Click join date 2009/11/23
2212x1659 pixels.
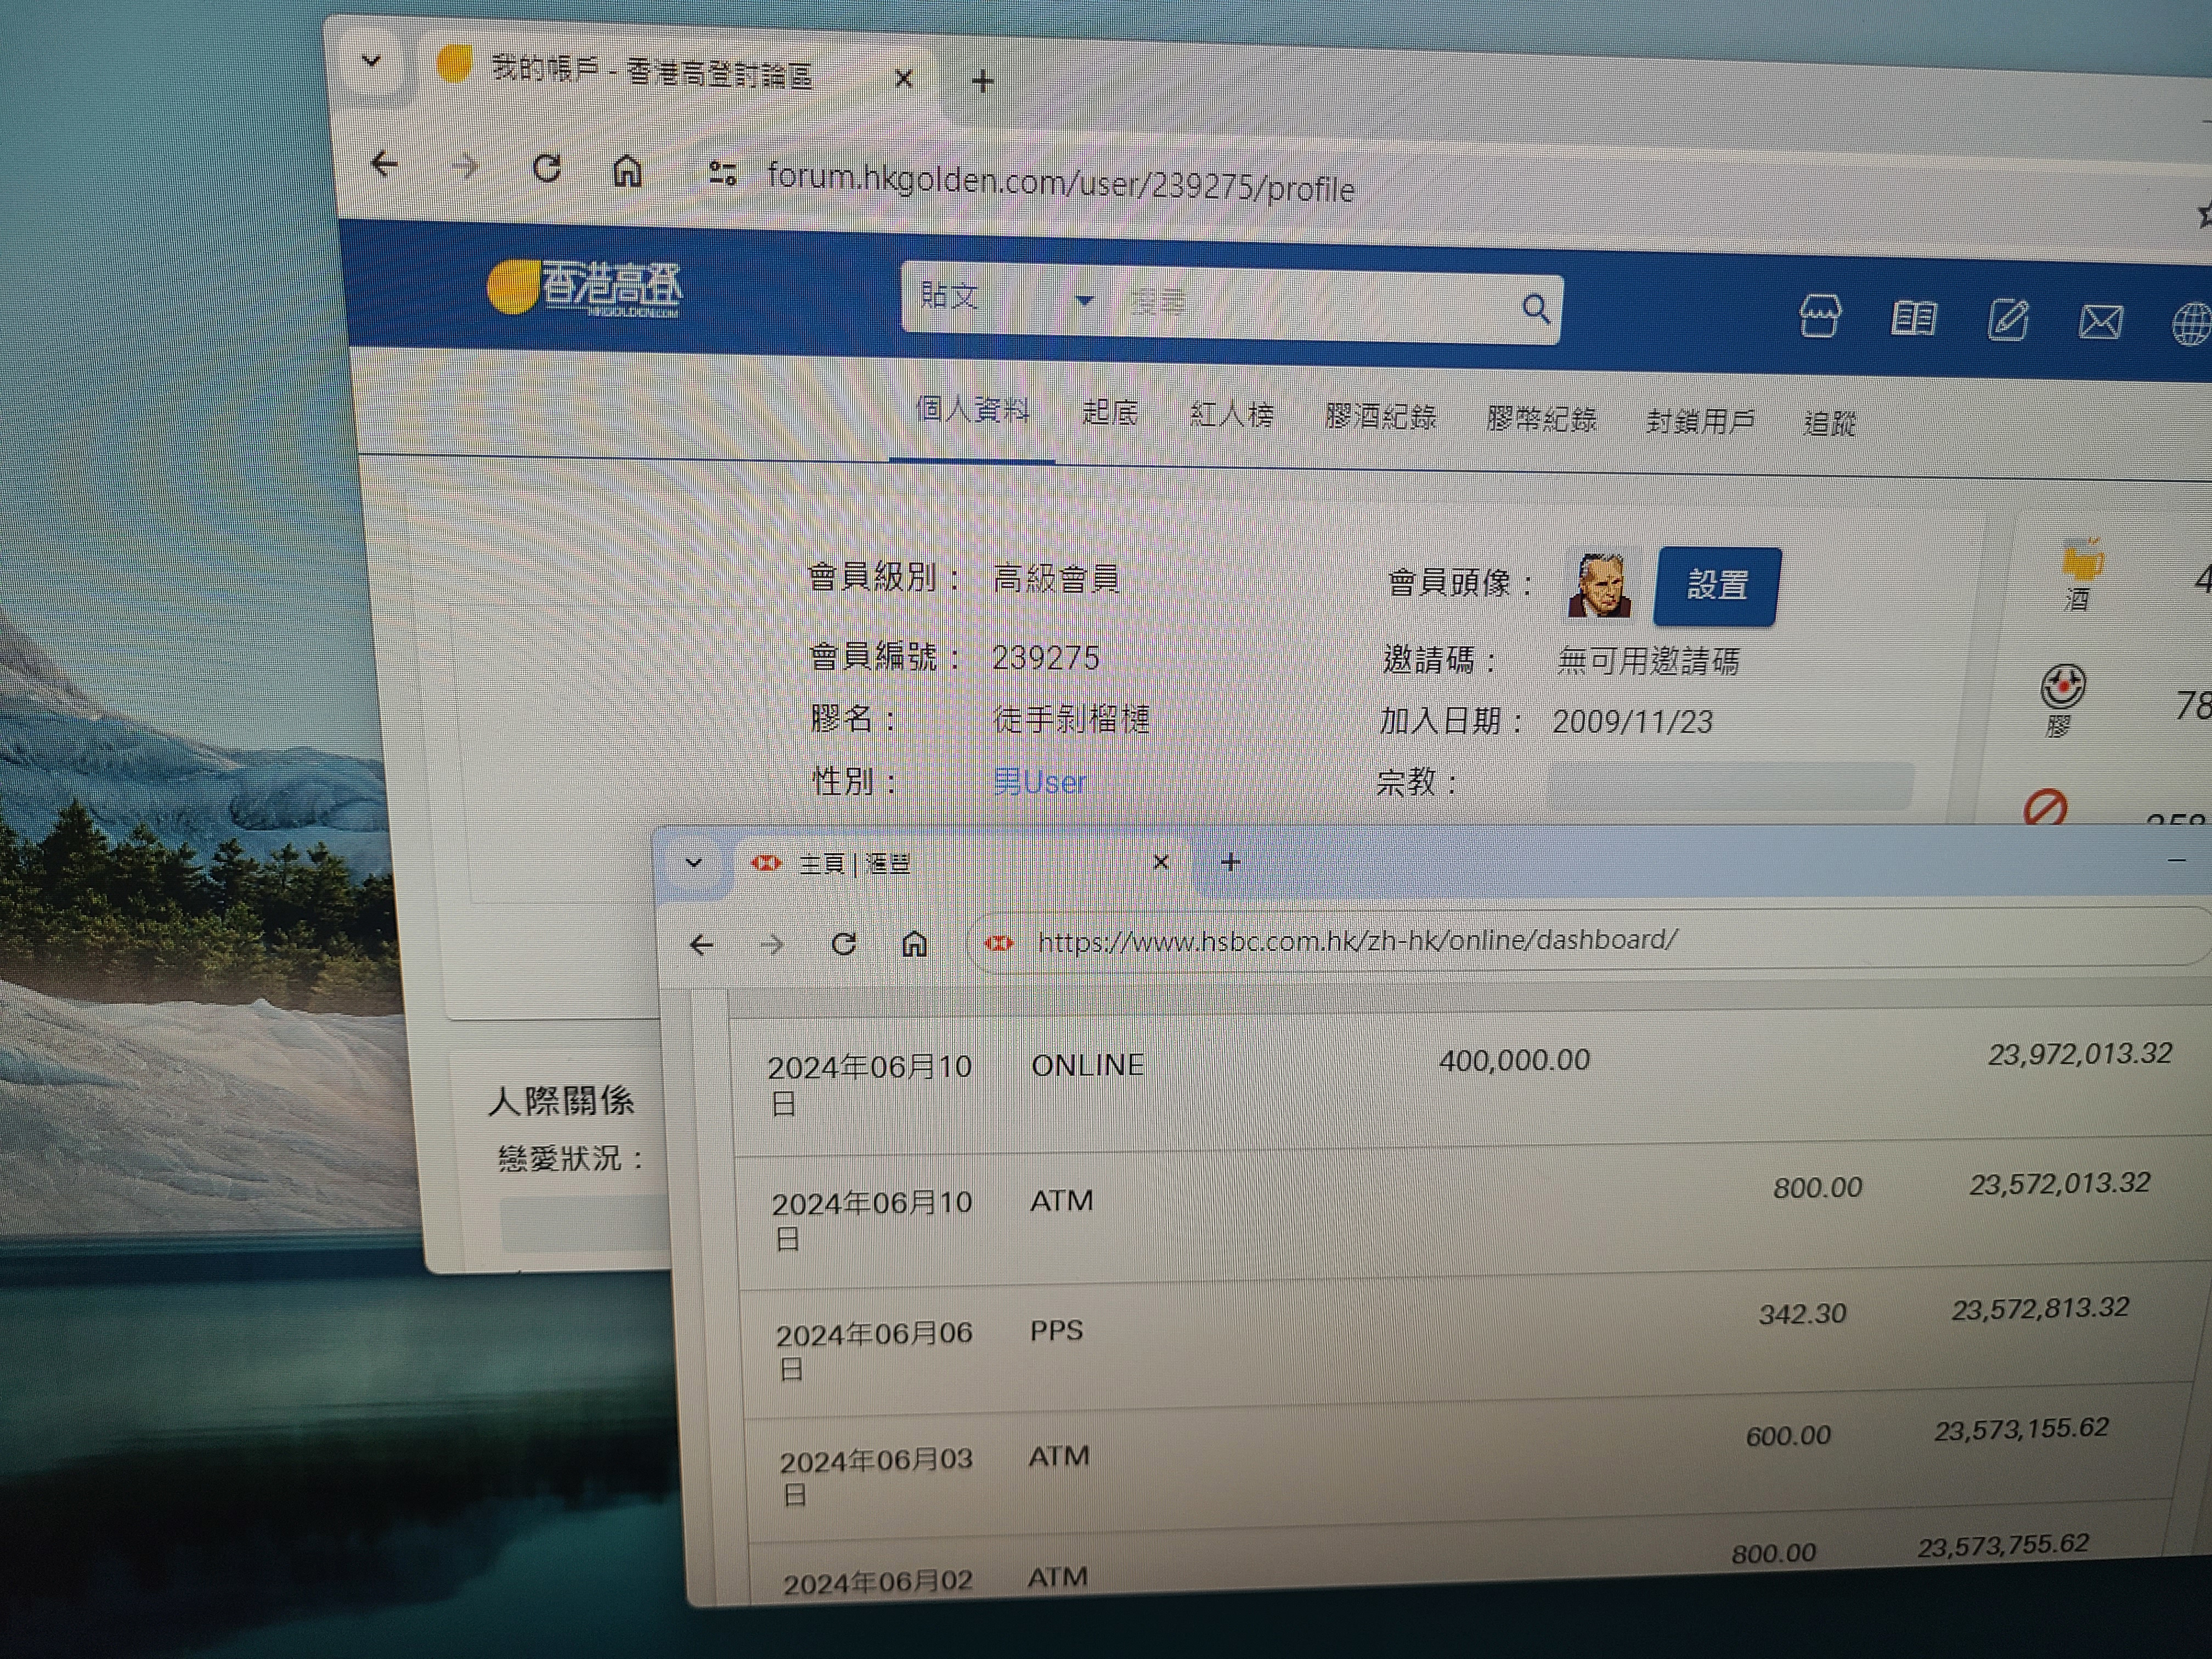point(1632,722)
